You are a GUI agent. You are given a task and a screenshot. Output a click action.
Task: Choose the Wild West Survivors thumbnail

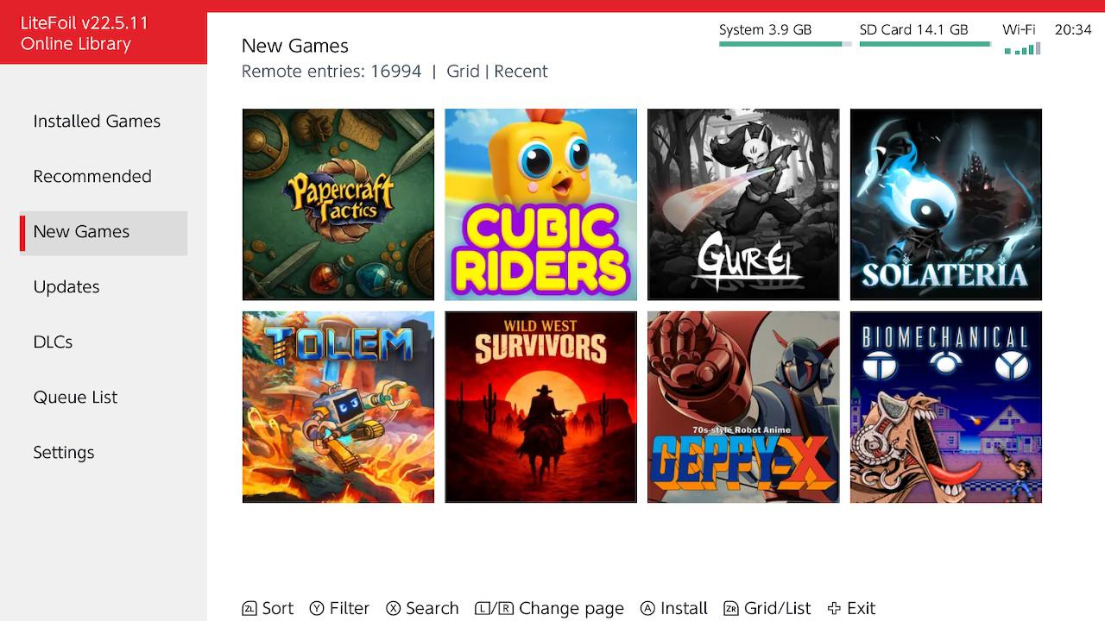(540, 407)
